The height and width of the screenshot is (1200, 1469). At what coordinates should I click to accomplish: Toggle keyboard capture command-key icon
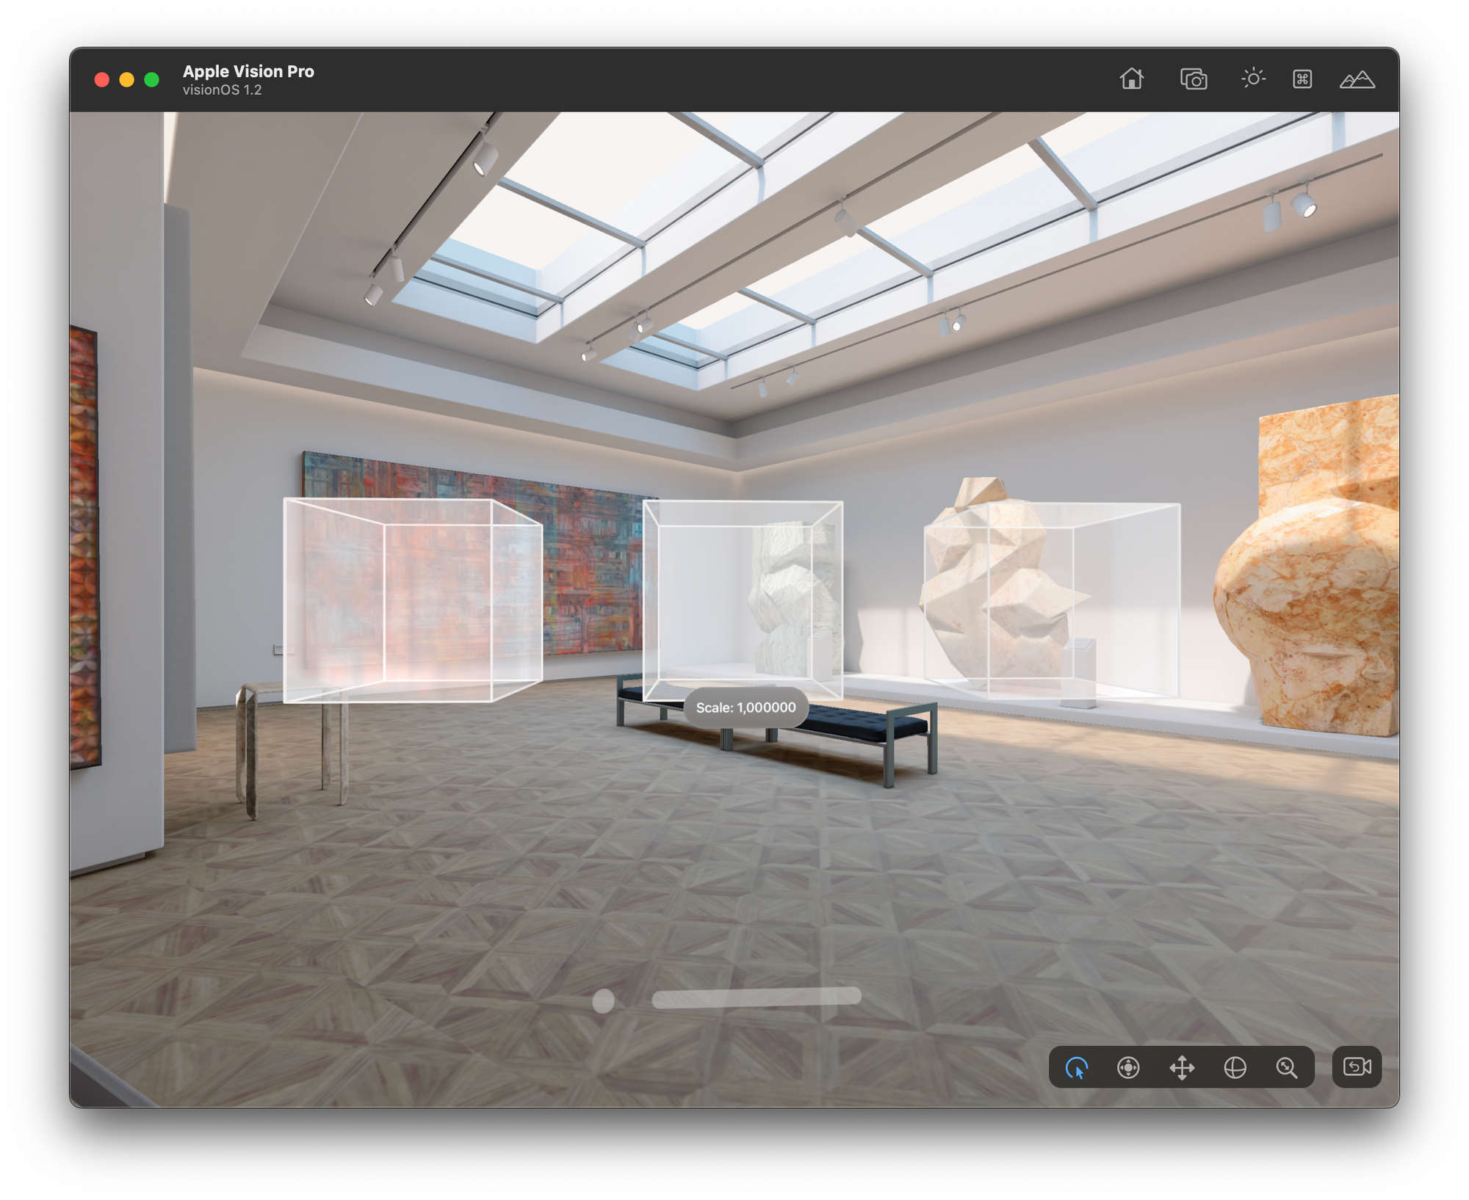(x=1302, y=79)
